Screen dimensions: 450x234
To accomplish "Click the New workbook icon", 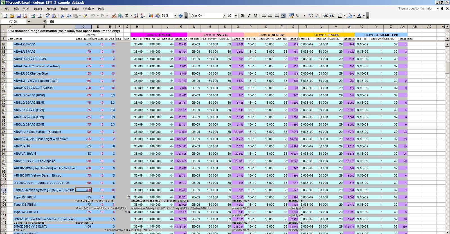I will click(6, 16).
